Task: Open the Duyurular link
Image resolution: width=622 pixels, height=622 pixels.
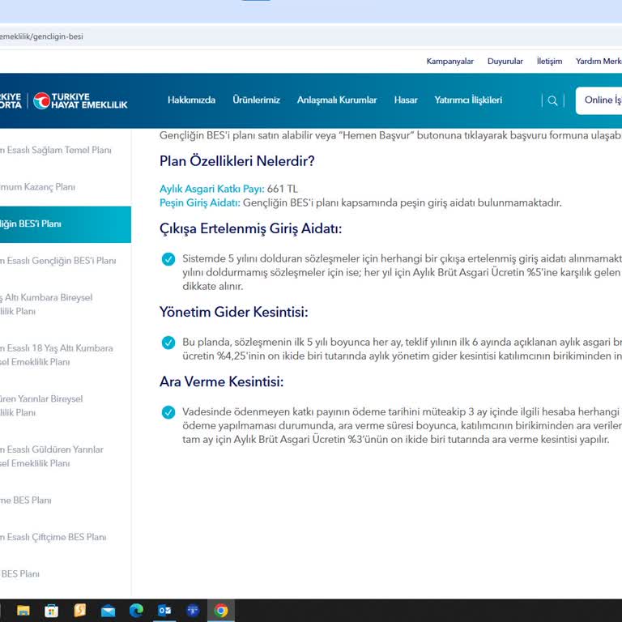Action: point(505,61)
